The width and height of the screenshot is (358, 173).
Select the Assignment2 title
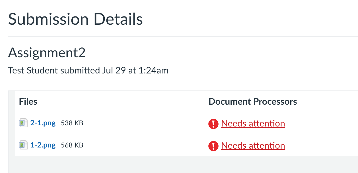(47, 53)
